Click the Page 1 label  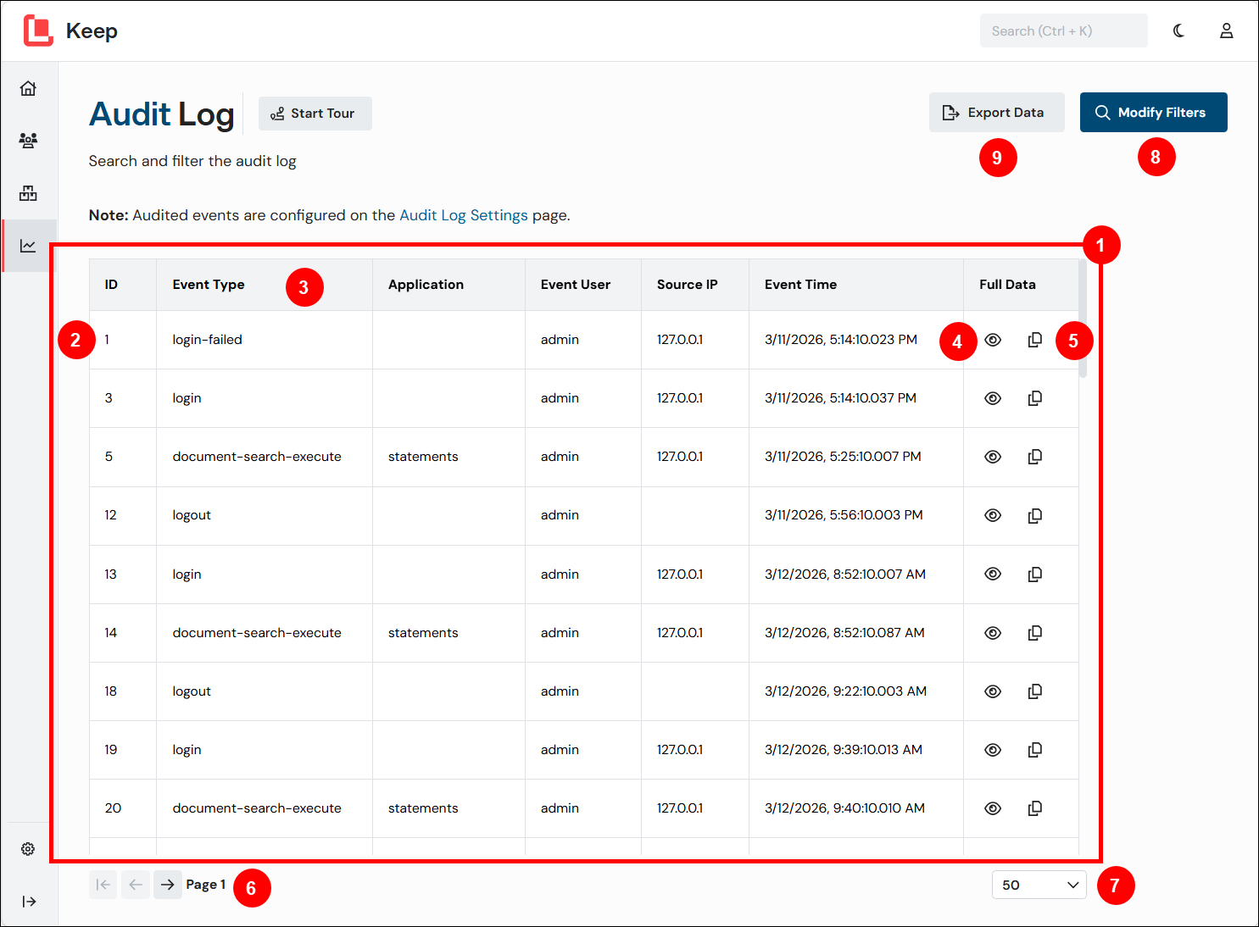[x=206, y=885]
